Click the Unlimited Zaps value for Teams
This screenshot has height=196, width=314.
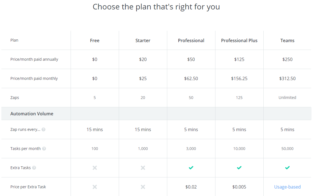point(287,98)
